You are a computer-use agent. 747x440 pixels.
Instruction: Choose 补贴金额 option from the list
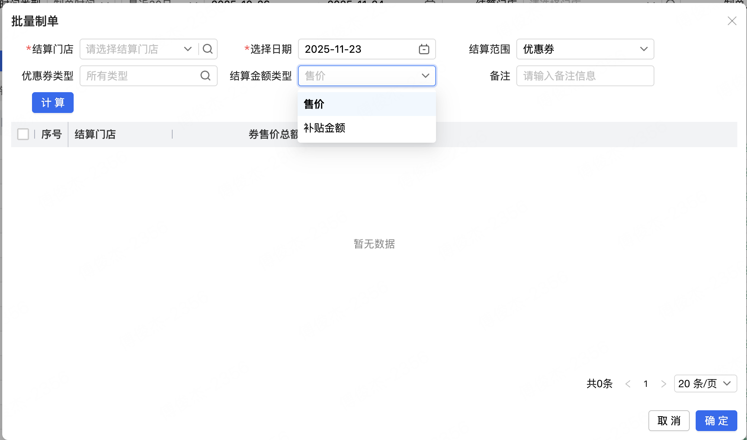366,128
